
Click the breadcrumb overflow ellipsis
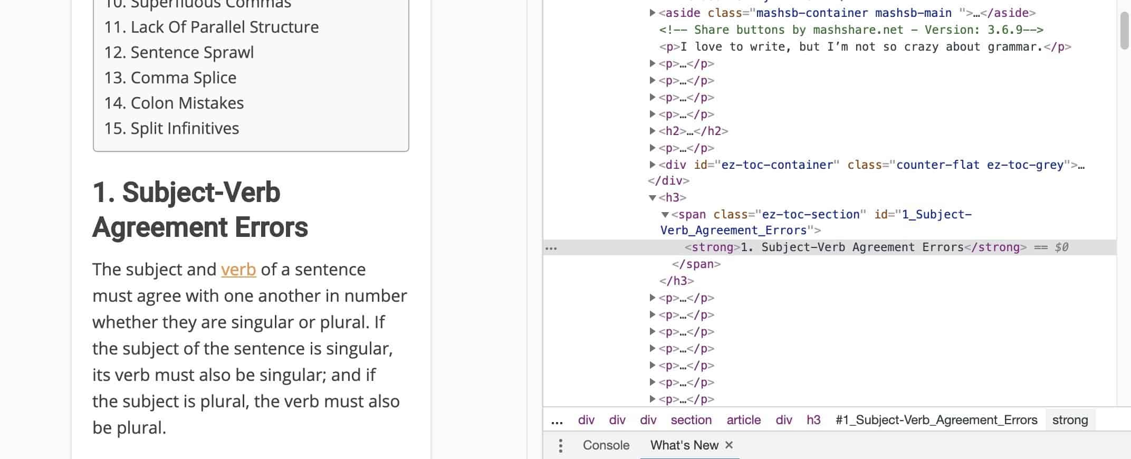tap(557, 420)
